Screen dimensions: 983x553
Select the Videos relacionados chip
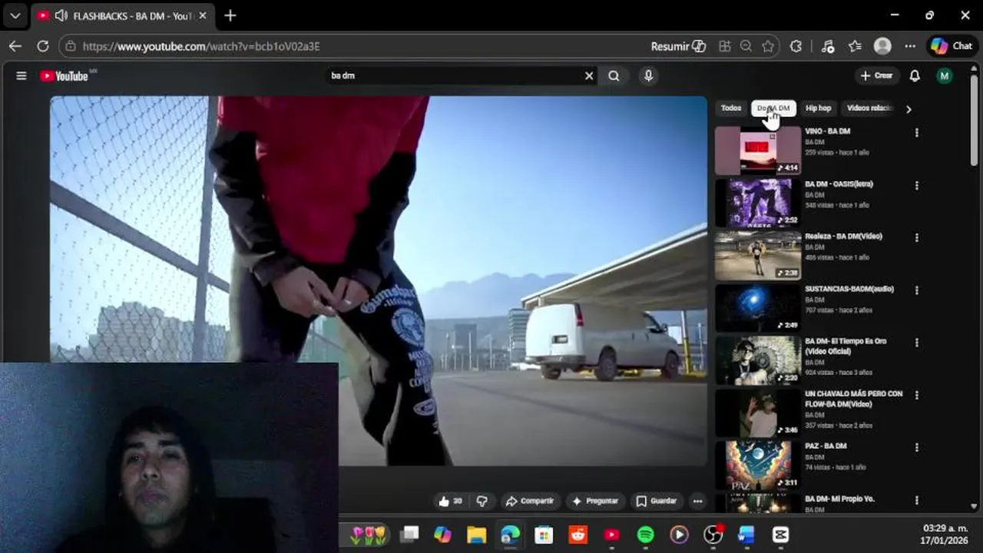[x=869, y=108]
